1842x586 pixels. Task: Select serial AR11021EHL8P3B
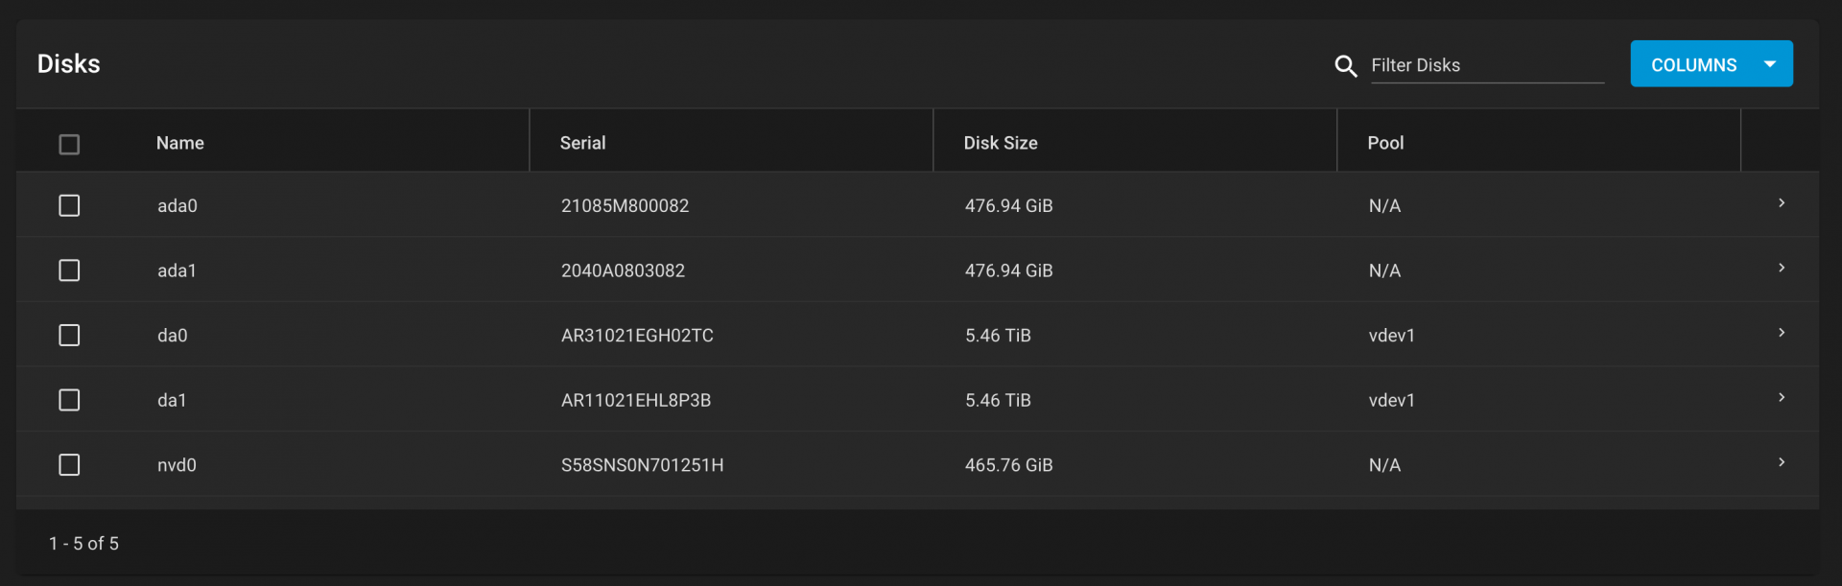(636, 400)
